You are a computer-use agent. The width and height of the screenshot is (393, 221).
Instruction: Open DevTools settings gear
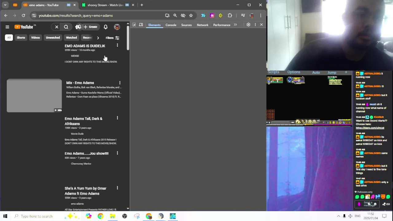coord(248,25)
